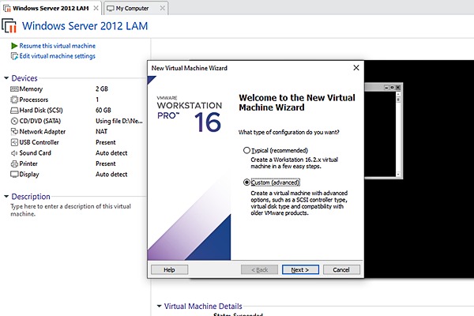The height and width of the screenshot is (316, 474).
Task: Click the Memory device icon
Action: pyautogui.click(x=14, y=89)
